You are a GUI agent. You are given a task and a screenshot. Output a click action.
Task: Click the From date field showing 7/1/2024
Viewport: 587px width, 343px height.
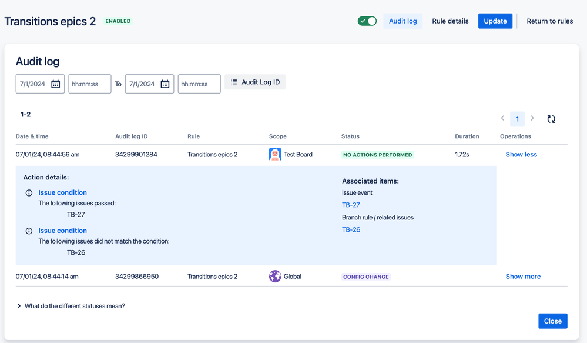(40, 84)
